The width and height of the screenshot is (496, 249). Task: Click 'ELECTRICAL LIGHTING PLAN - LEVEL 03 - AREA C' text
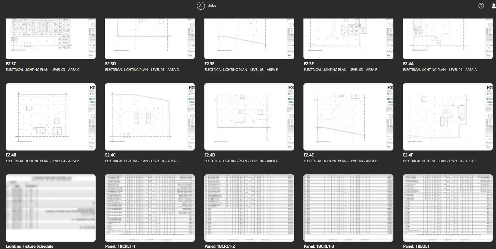[43, 70]
